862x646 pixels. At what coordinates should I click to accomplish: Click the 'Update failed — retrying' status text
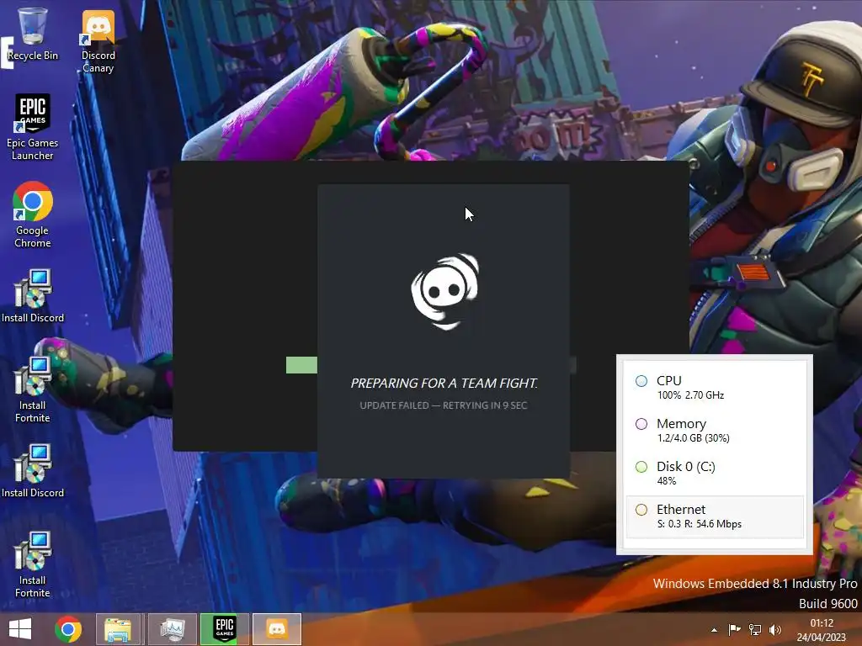tap(444, 405)
